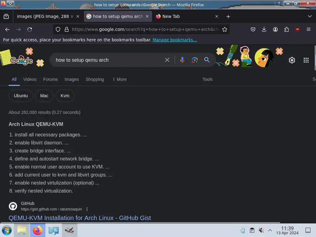The height and width of the screenshot is (237, 316).
Task: View site security padlock info
Action: (x=67, y=29)
